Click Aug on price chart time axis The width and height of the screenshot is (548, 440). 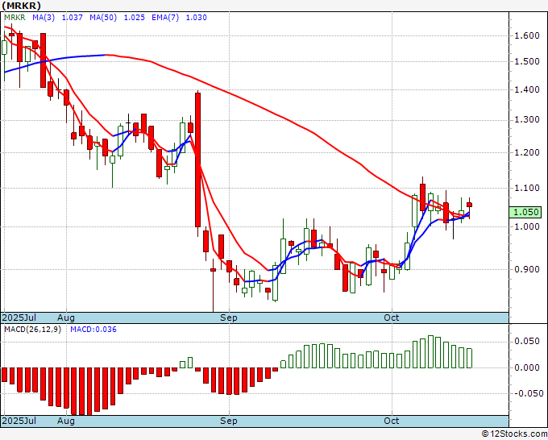[x=66, y=318]
